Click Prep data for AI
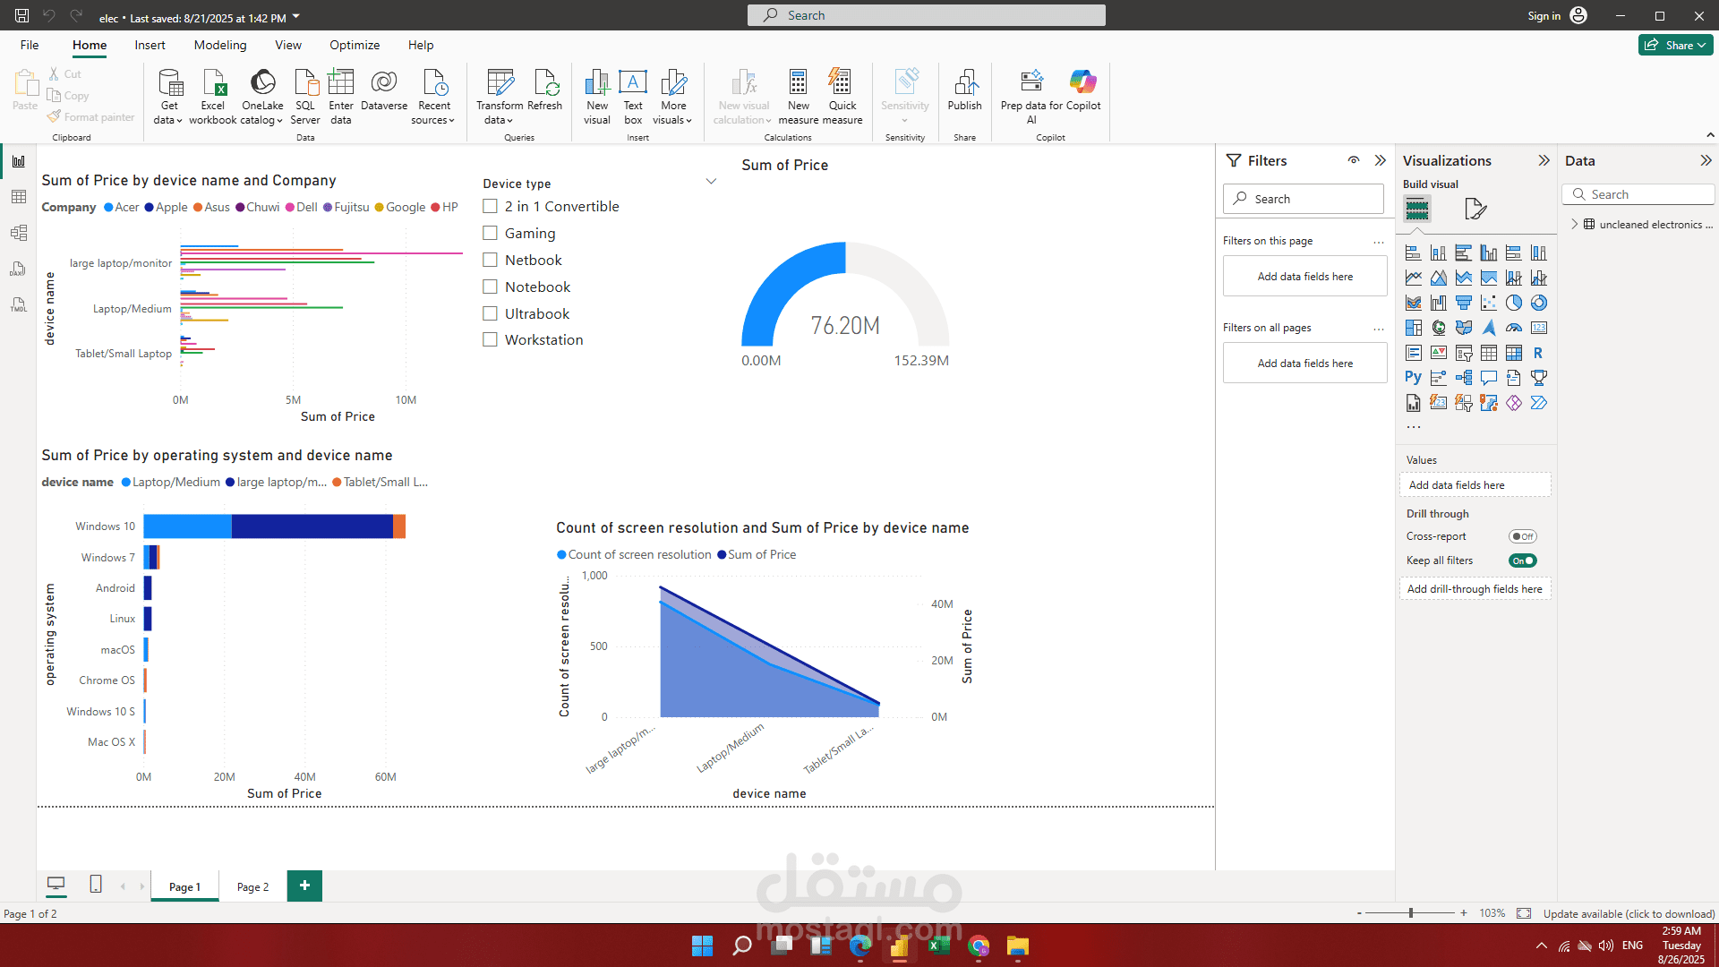1719x967 pixels. point(1031,96)
